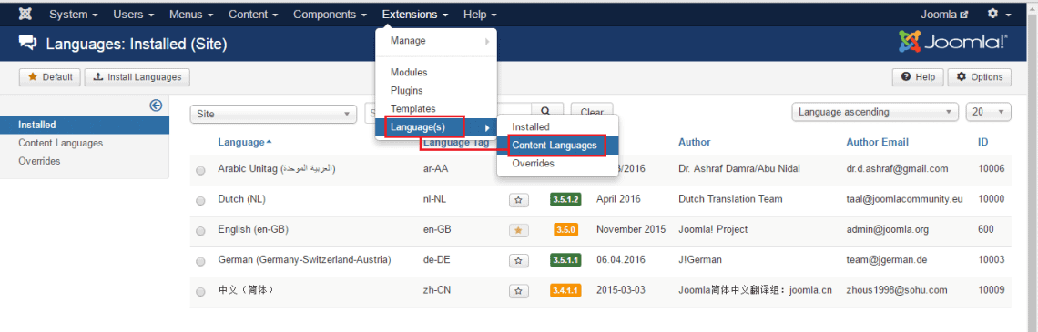Click the Default toolbar button
1038x332 pixels.
click(x=50, y=77)
